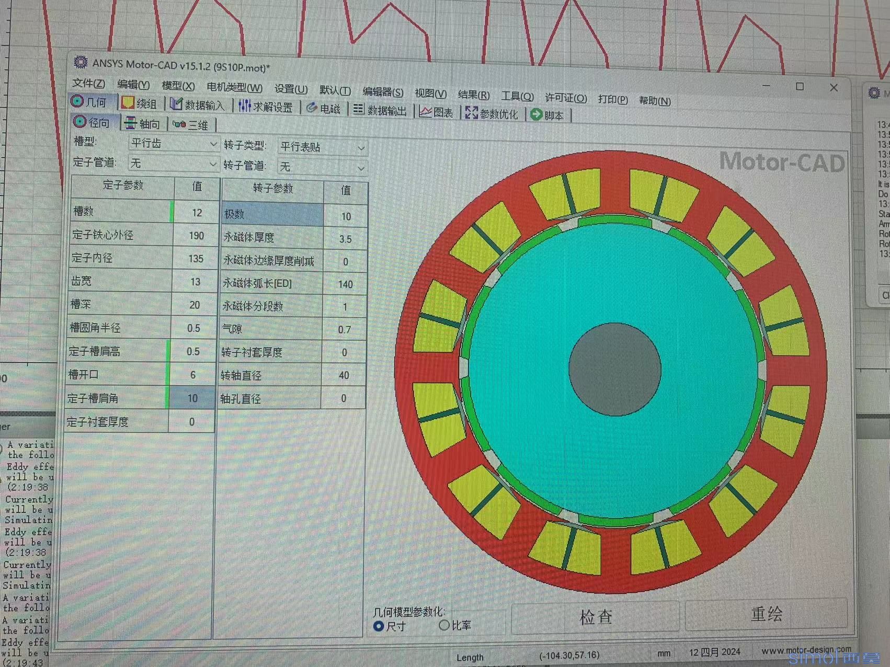Select the 尺寸 radio button
The height and width of the screenshot is (667, 890).
(x=379, y=626)
